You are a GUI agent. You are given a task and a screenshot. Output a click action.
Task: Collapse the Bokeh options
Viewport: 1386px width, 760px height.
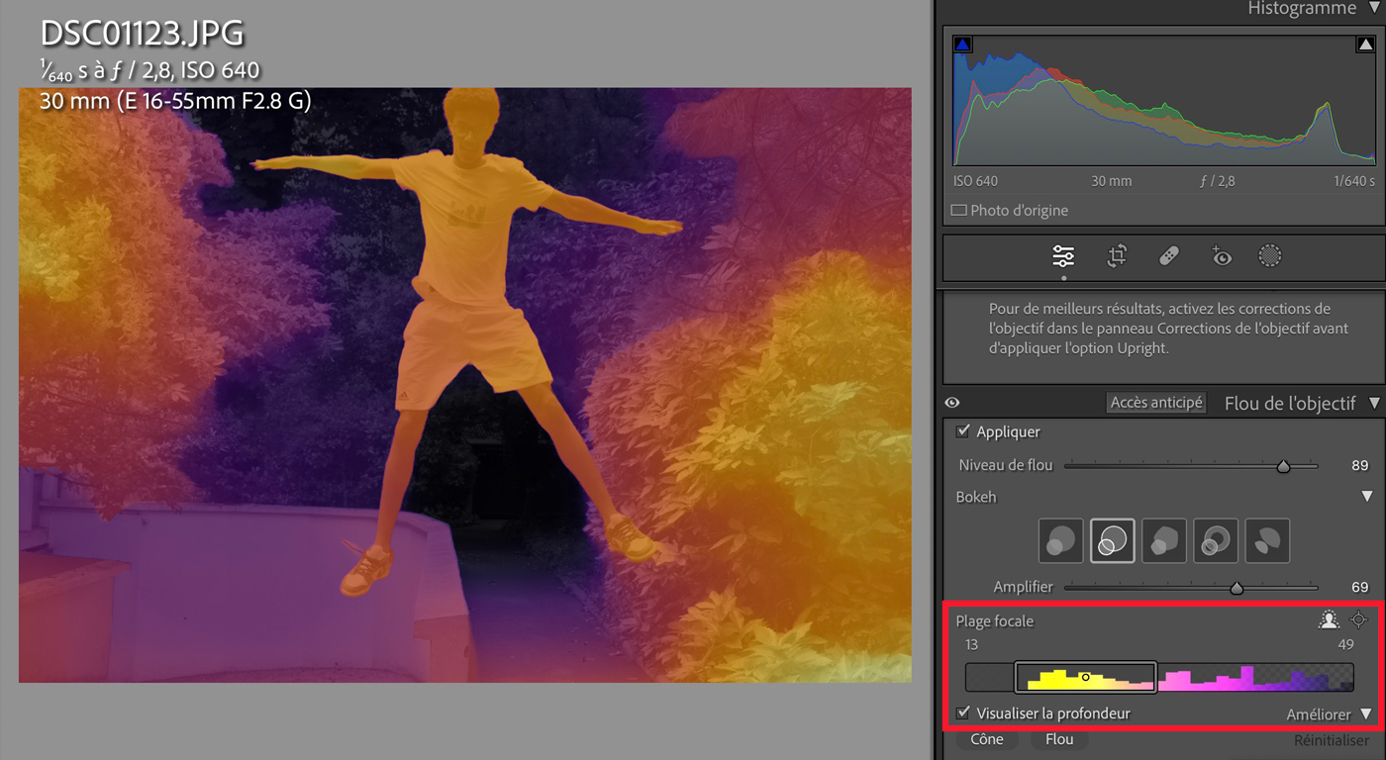1367,497
